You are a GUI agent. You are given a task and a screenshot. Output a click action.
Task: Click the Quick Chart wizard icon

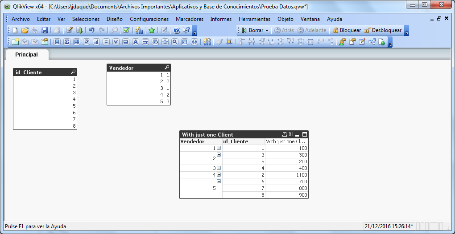[139, 30]
